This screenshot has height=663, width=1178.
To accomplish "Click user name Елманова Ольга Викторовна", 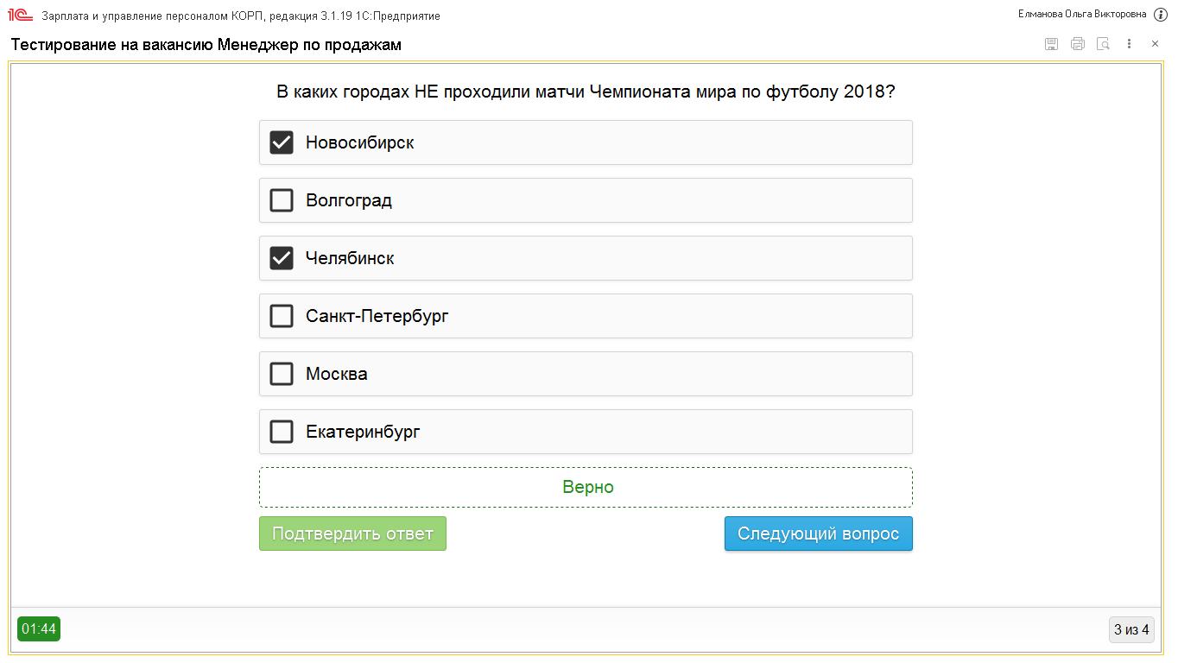I will (x=1082, y=15).
